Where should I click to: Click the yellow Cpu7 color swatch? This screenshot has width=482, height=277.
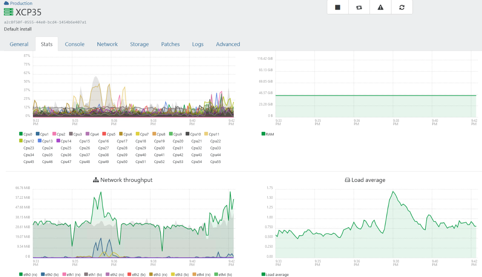(x=138, y=134)
